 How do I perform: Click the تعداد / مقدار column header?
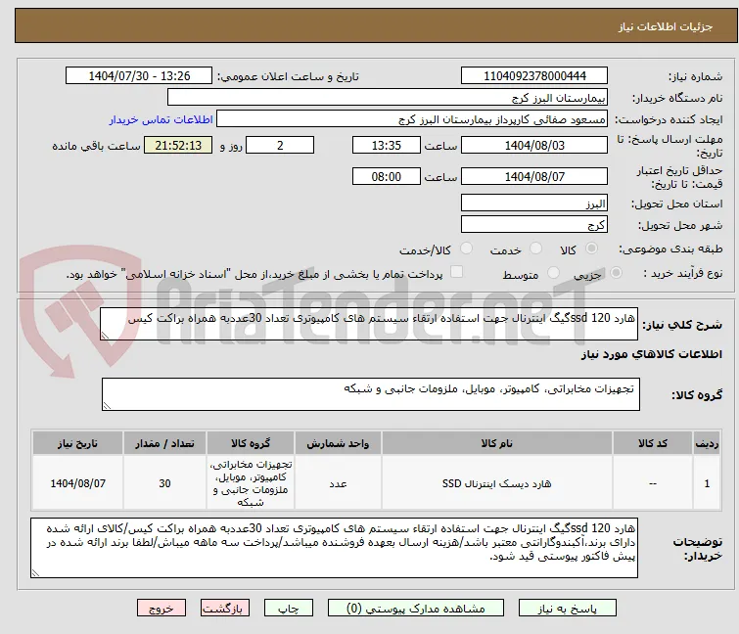164,443
